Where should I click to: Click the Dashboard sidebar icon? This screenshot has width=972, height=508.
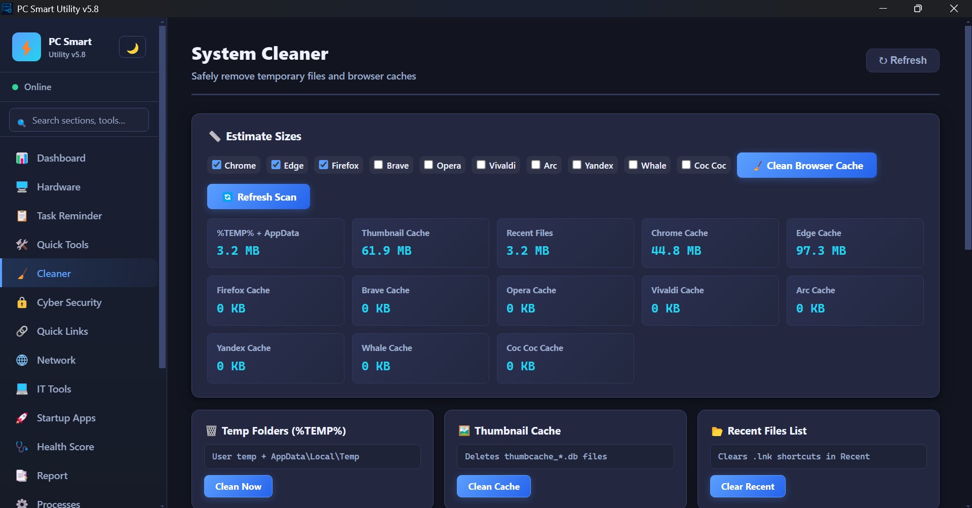[22, 158]
